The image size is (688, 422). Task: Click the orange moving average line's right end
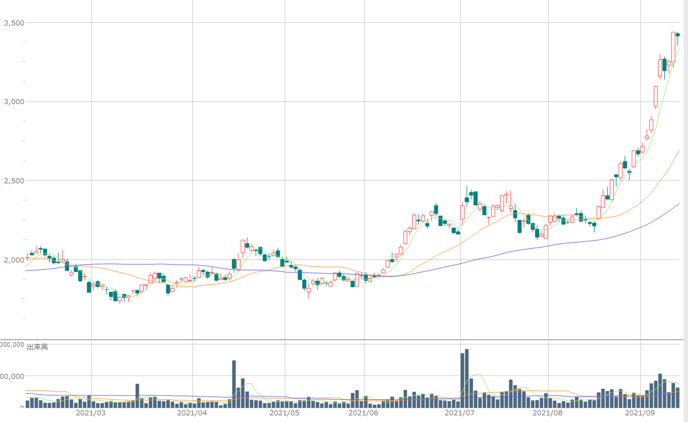(x=678, y=151)
